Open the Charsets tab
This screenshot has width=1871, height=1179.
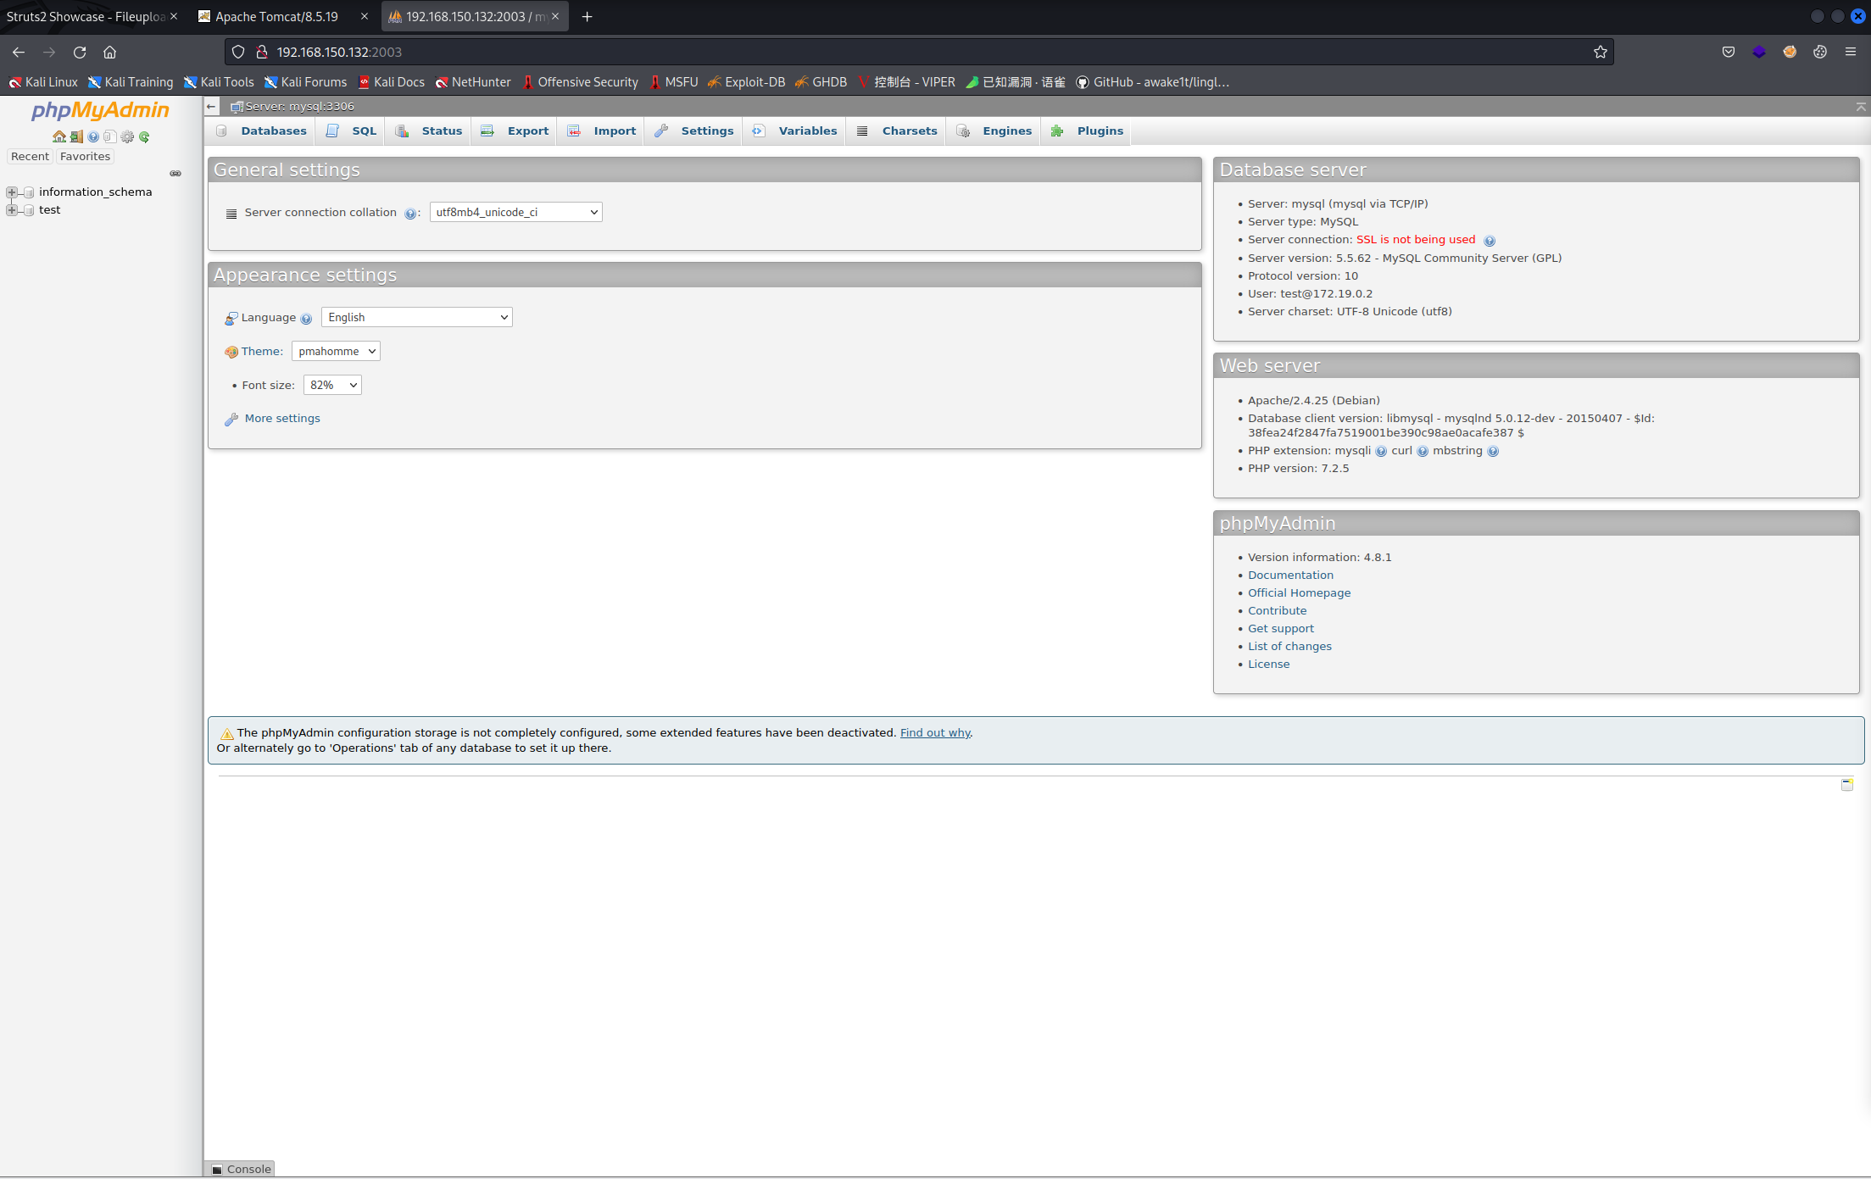897,131
